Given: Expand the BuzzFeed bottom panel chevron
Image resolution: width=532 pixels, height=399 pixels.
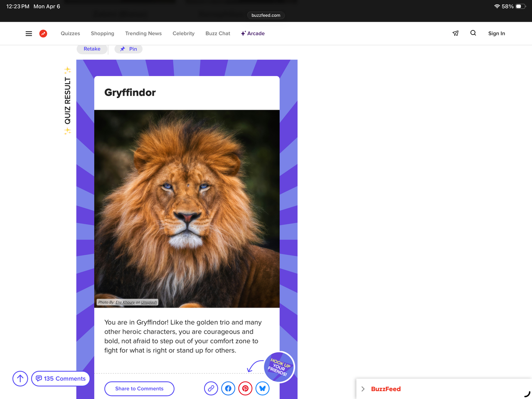Looking at the screenshot, I should point(363,389).
